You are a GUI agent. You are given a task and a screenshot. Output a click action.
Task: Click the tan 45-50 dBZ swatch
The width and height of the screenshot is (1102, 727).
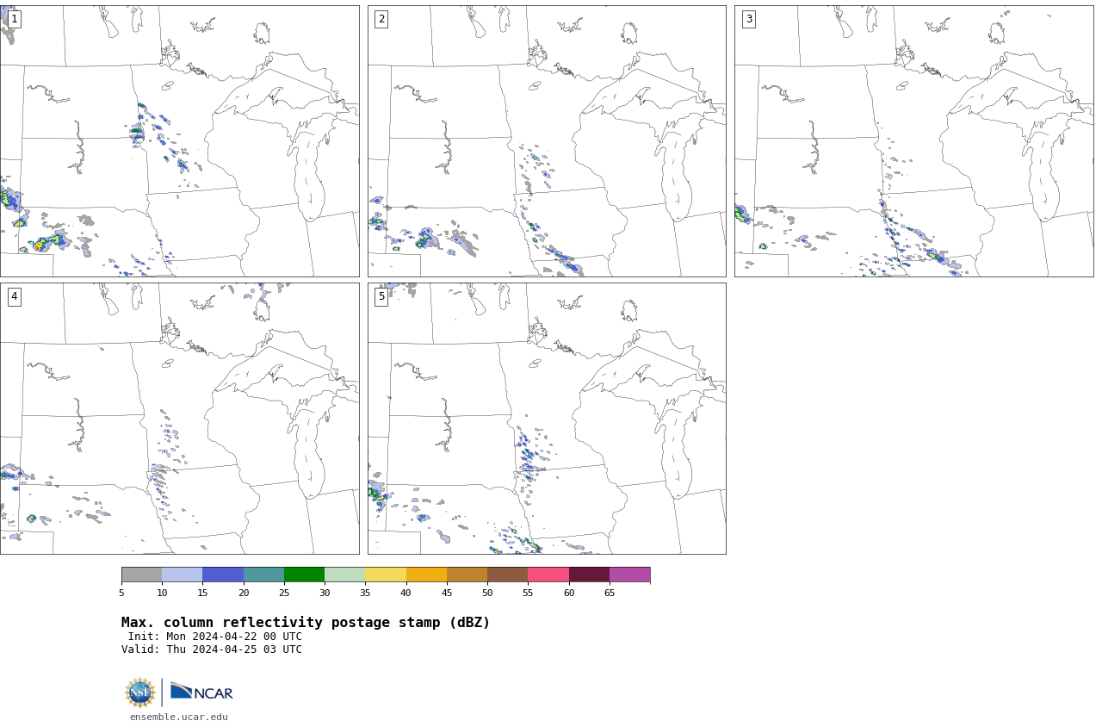[x=467, y=575]
